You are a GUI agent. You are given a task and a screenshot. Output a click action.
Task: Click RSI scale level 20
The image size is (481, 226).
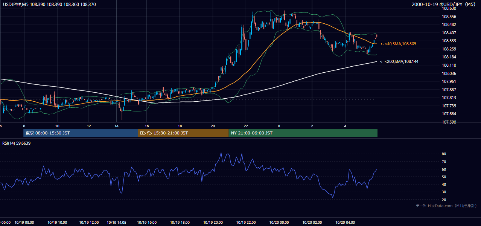click(444, 200)
